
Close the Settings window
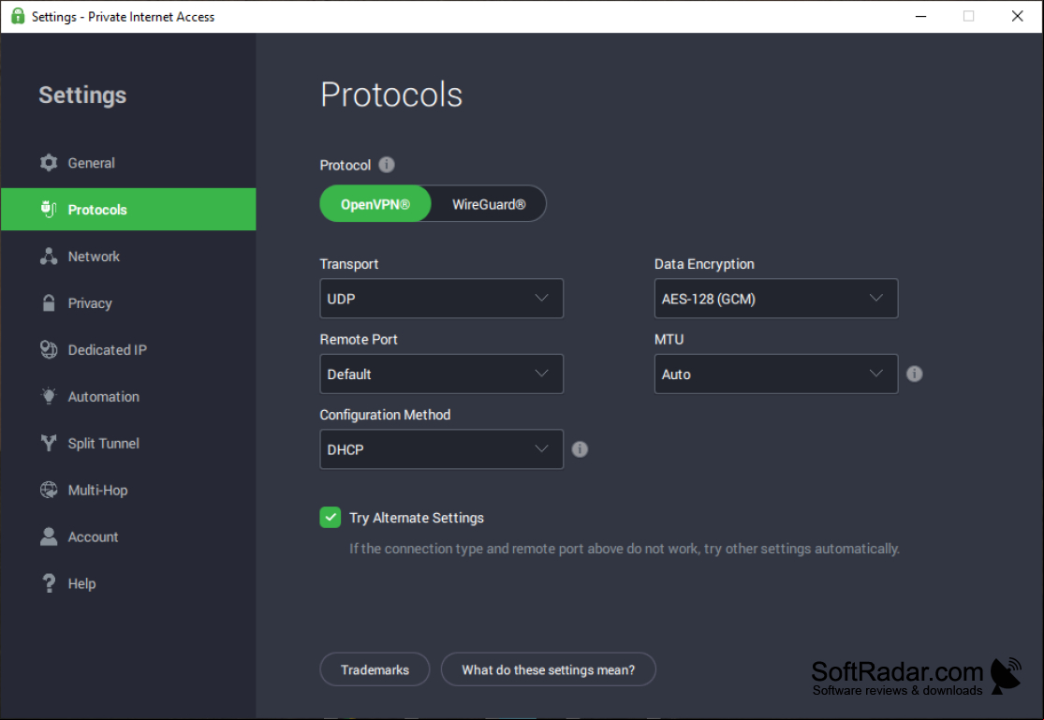pyautogui.click(x=1017, y=16)
